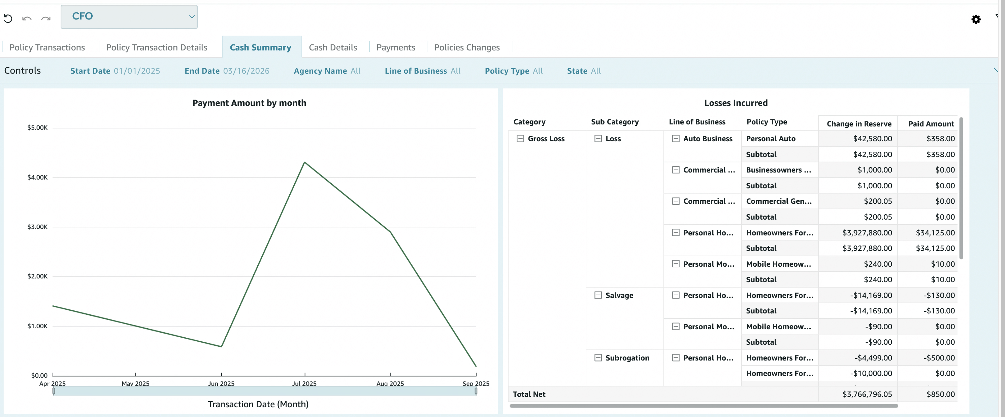This screenshot has height=417, width=1005.
Task: Sort by Paid Amount column header
Action: click(x=931, y=124)
